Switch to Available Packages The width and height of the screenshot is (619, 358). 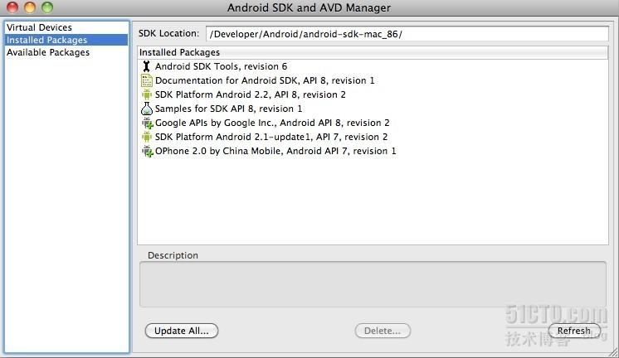pos(48,52)
